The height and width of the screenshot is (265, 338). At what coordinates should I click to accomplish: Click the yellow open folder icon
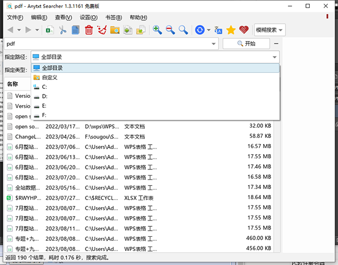click(115, 30)
